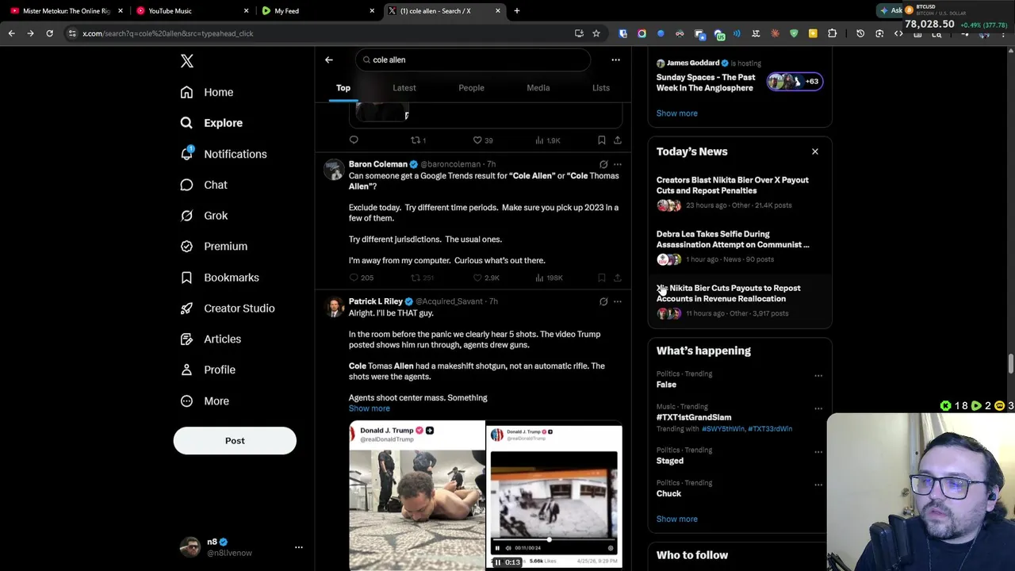Open account options next to n8 profile

[x=299, y=547]
